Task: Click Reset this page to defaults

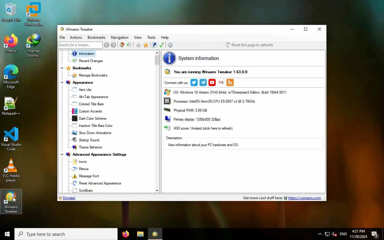Action: click(249, 45)
